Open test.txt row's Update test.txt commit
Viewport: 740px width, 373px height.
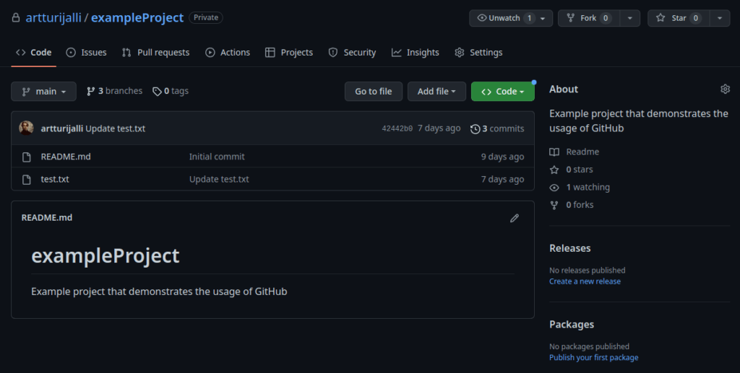(219, 179)
